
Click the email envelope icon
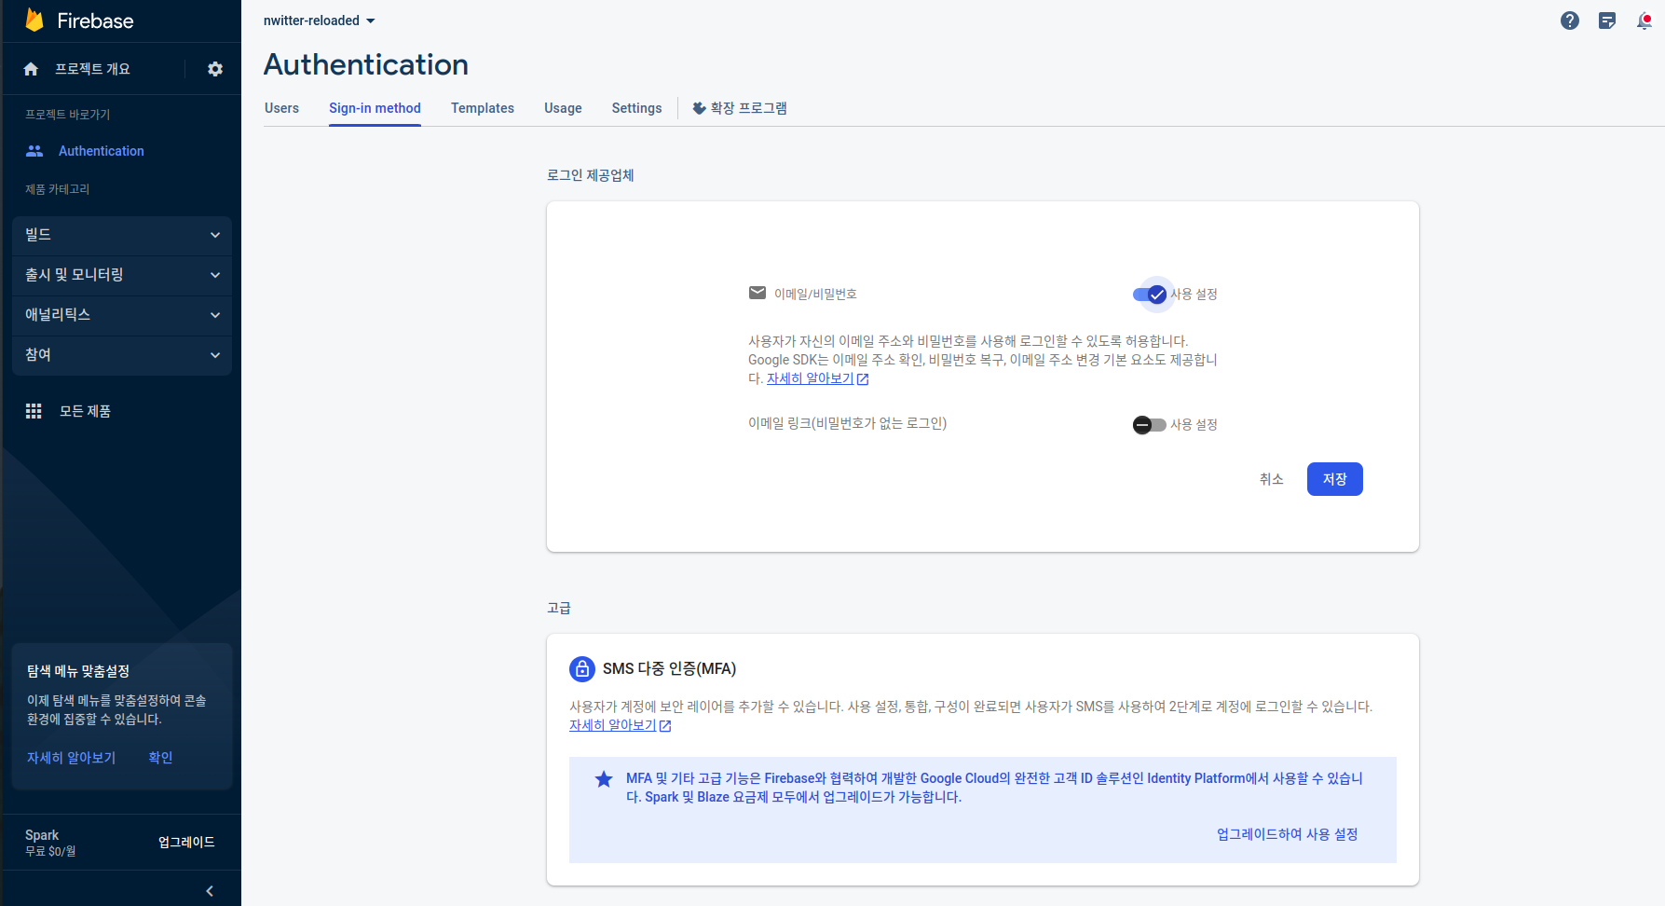757,293
